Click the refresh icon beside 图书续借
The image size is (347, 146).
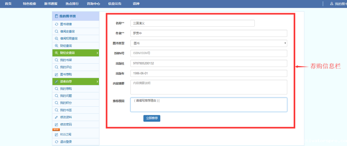(57, 24)
